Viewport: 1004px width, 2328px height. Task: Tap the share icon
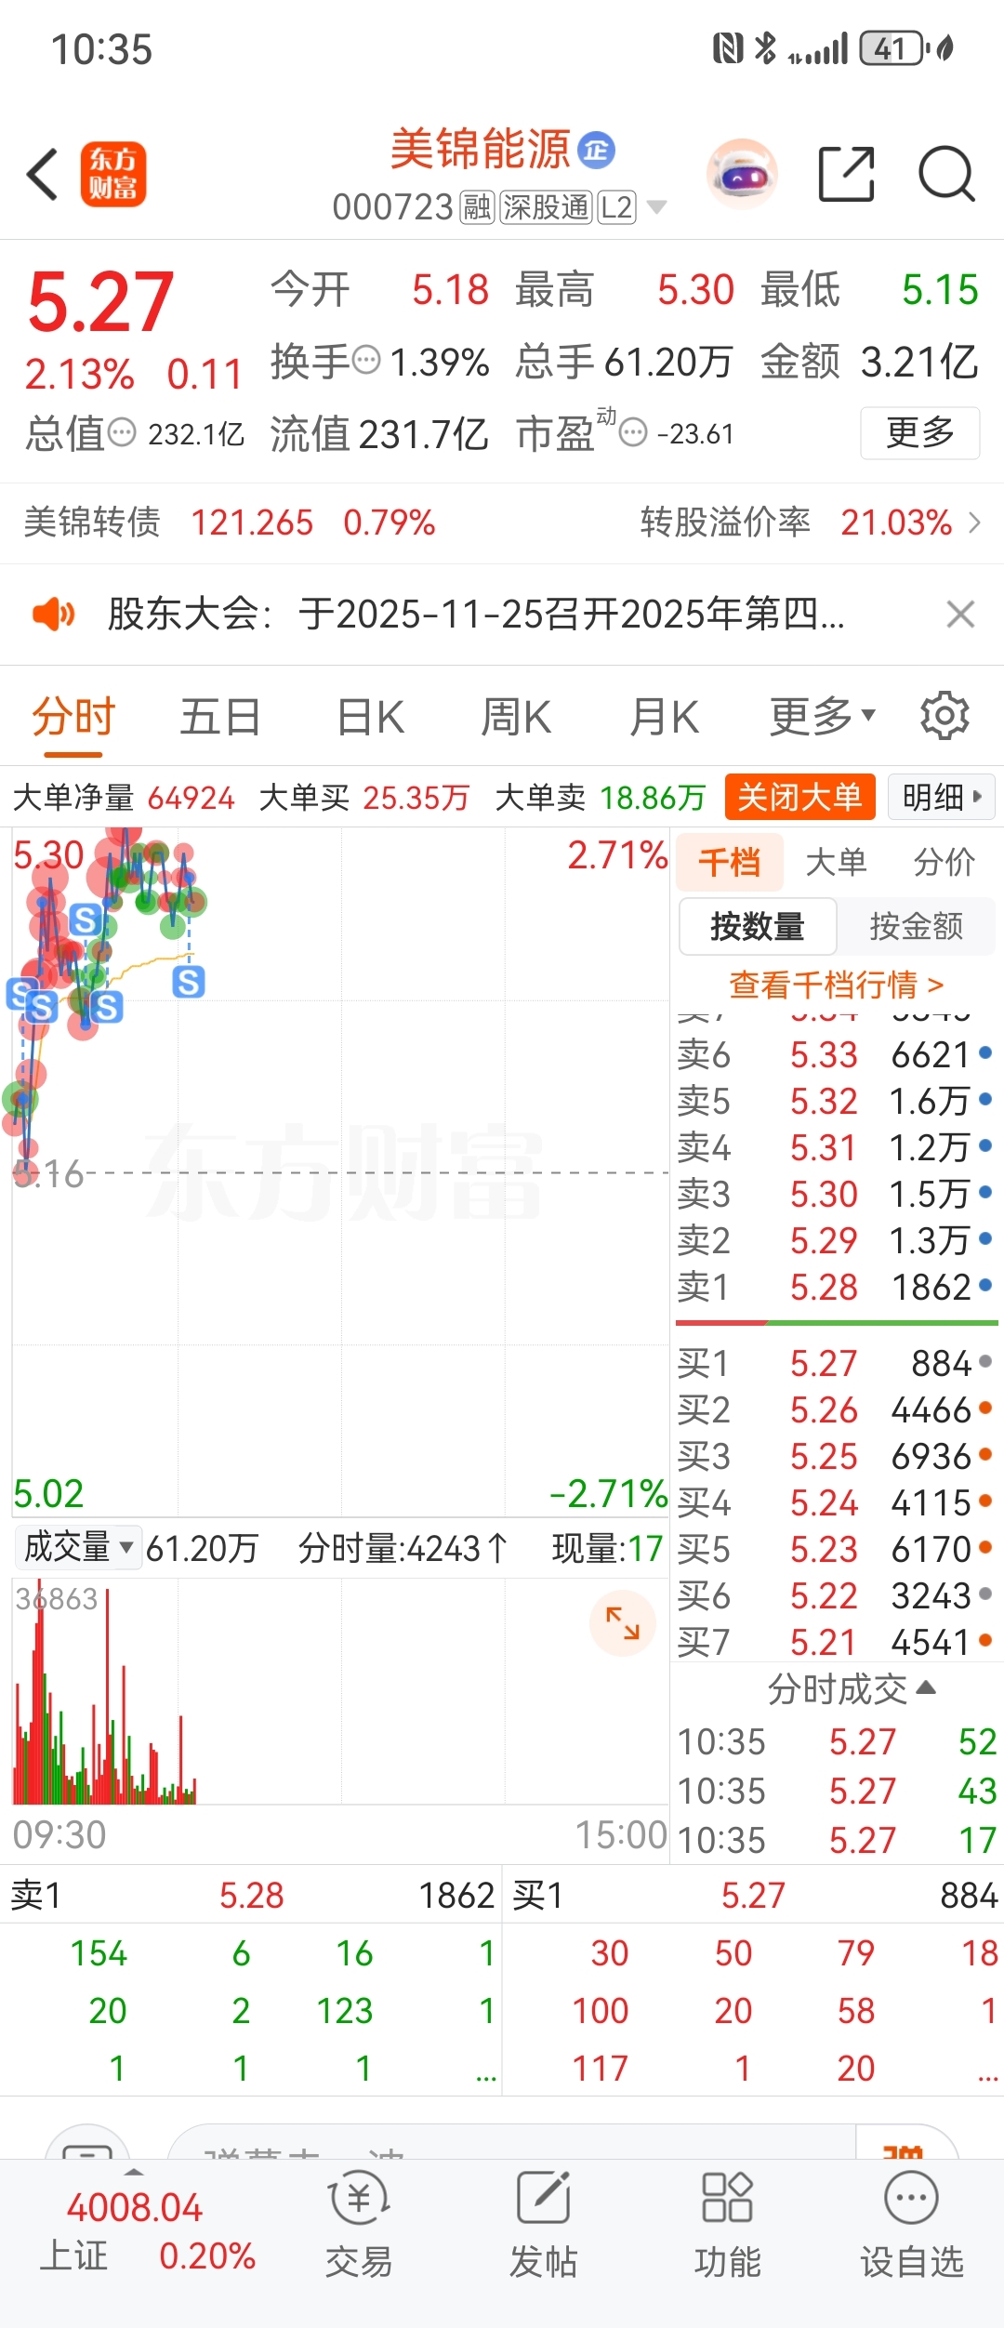(846, 174)
